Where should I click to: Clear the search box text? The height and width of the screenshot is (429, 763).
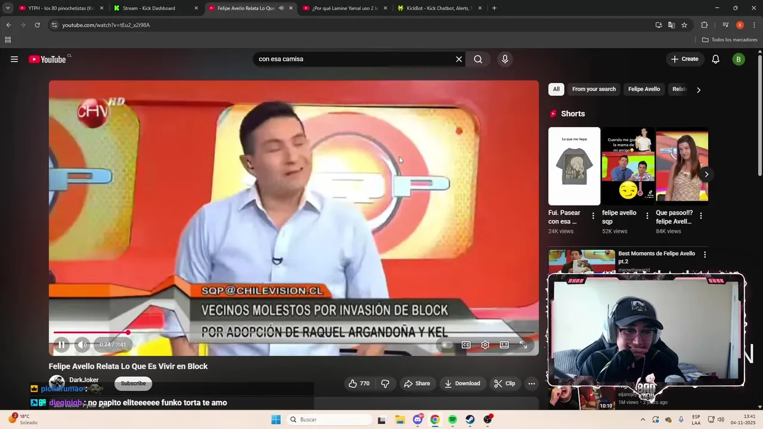tap(459, 59)
